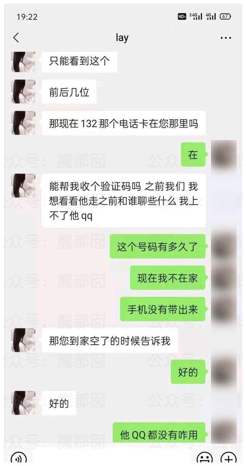Tap green bubble "现在我不在家"
The image size is (246, 466).
coord(168,278)
